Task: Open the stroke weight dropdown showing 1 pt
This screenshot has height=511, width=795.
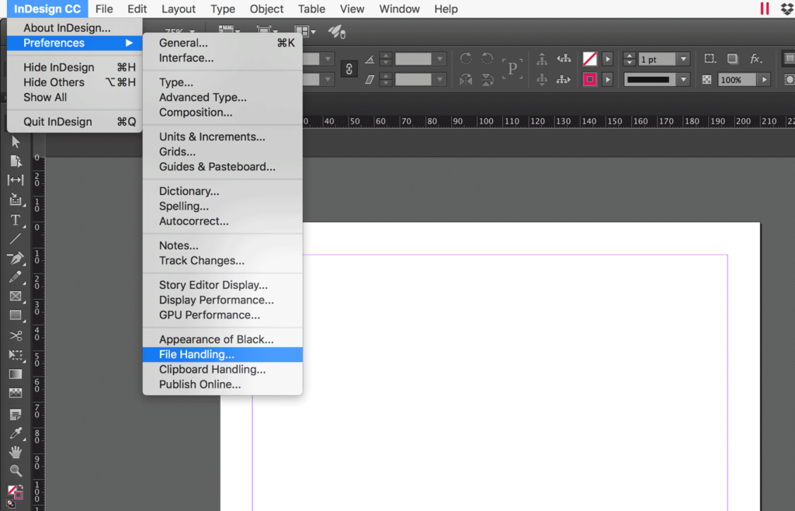Action: pyautogui.click(x=683, y=59)
